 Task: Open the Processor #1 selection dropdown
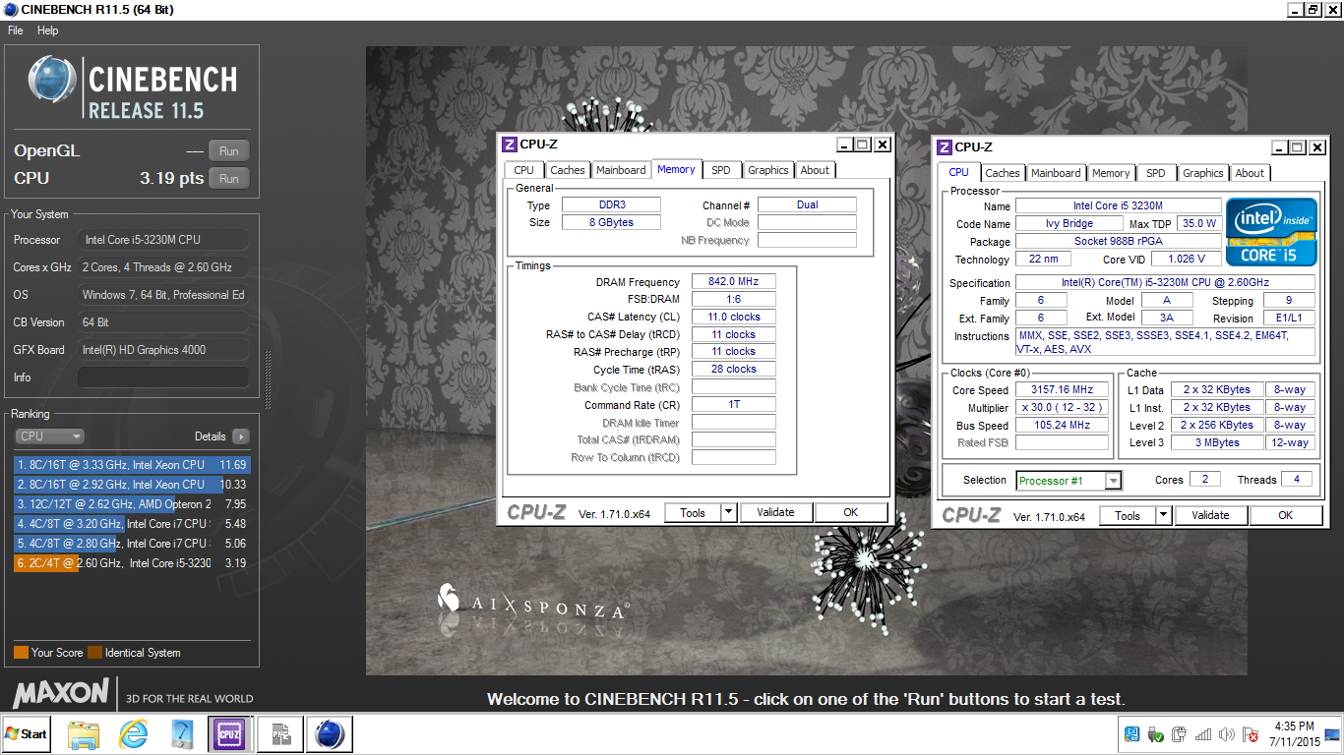(x=1069, y=481)
